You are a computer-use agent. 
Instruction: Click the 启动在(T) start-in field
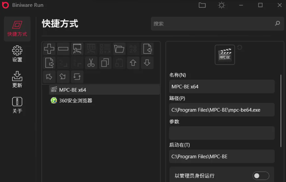222,156
